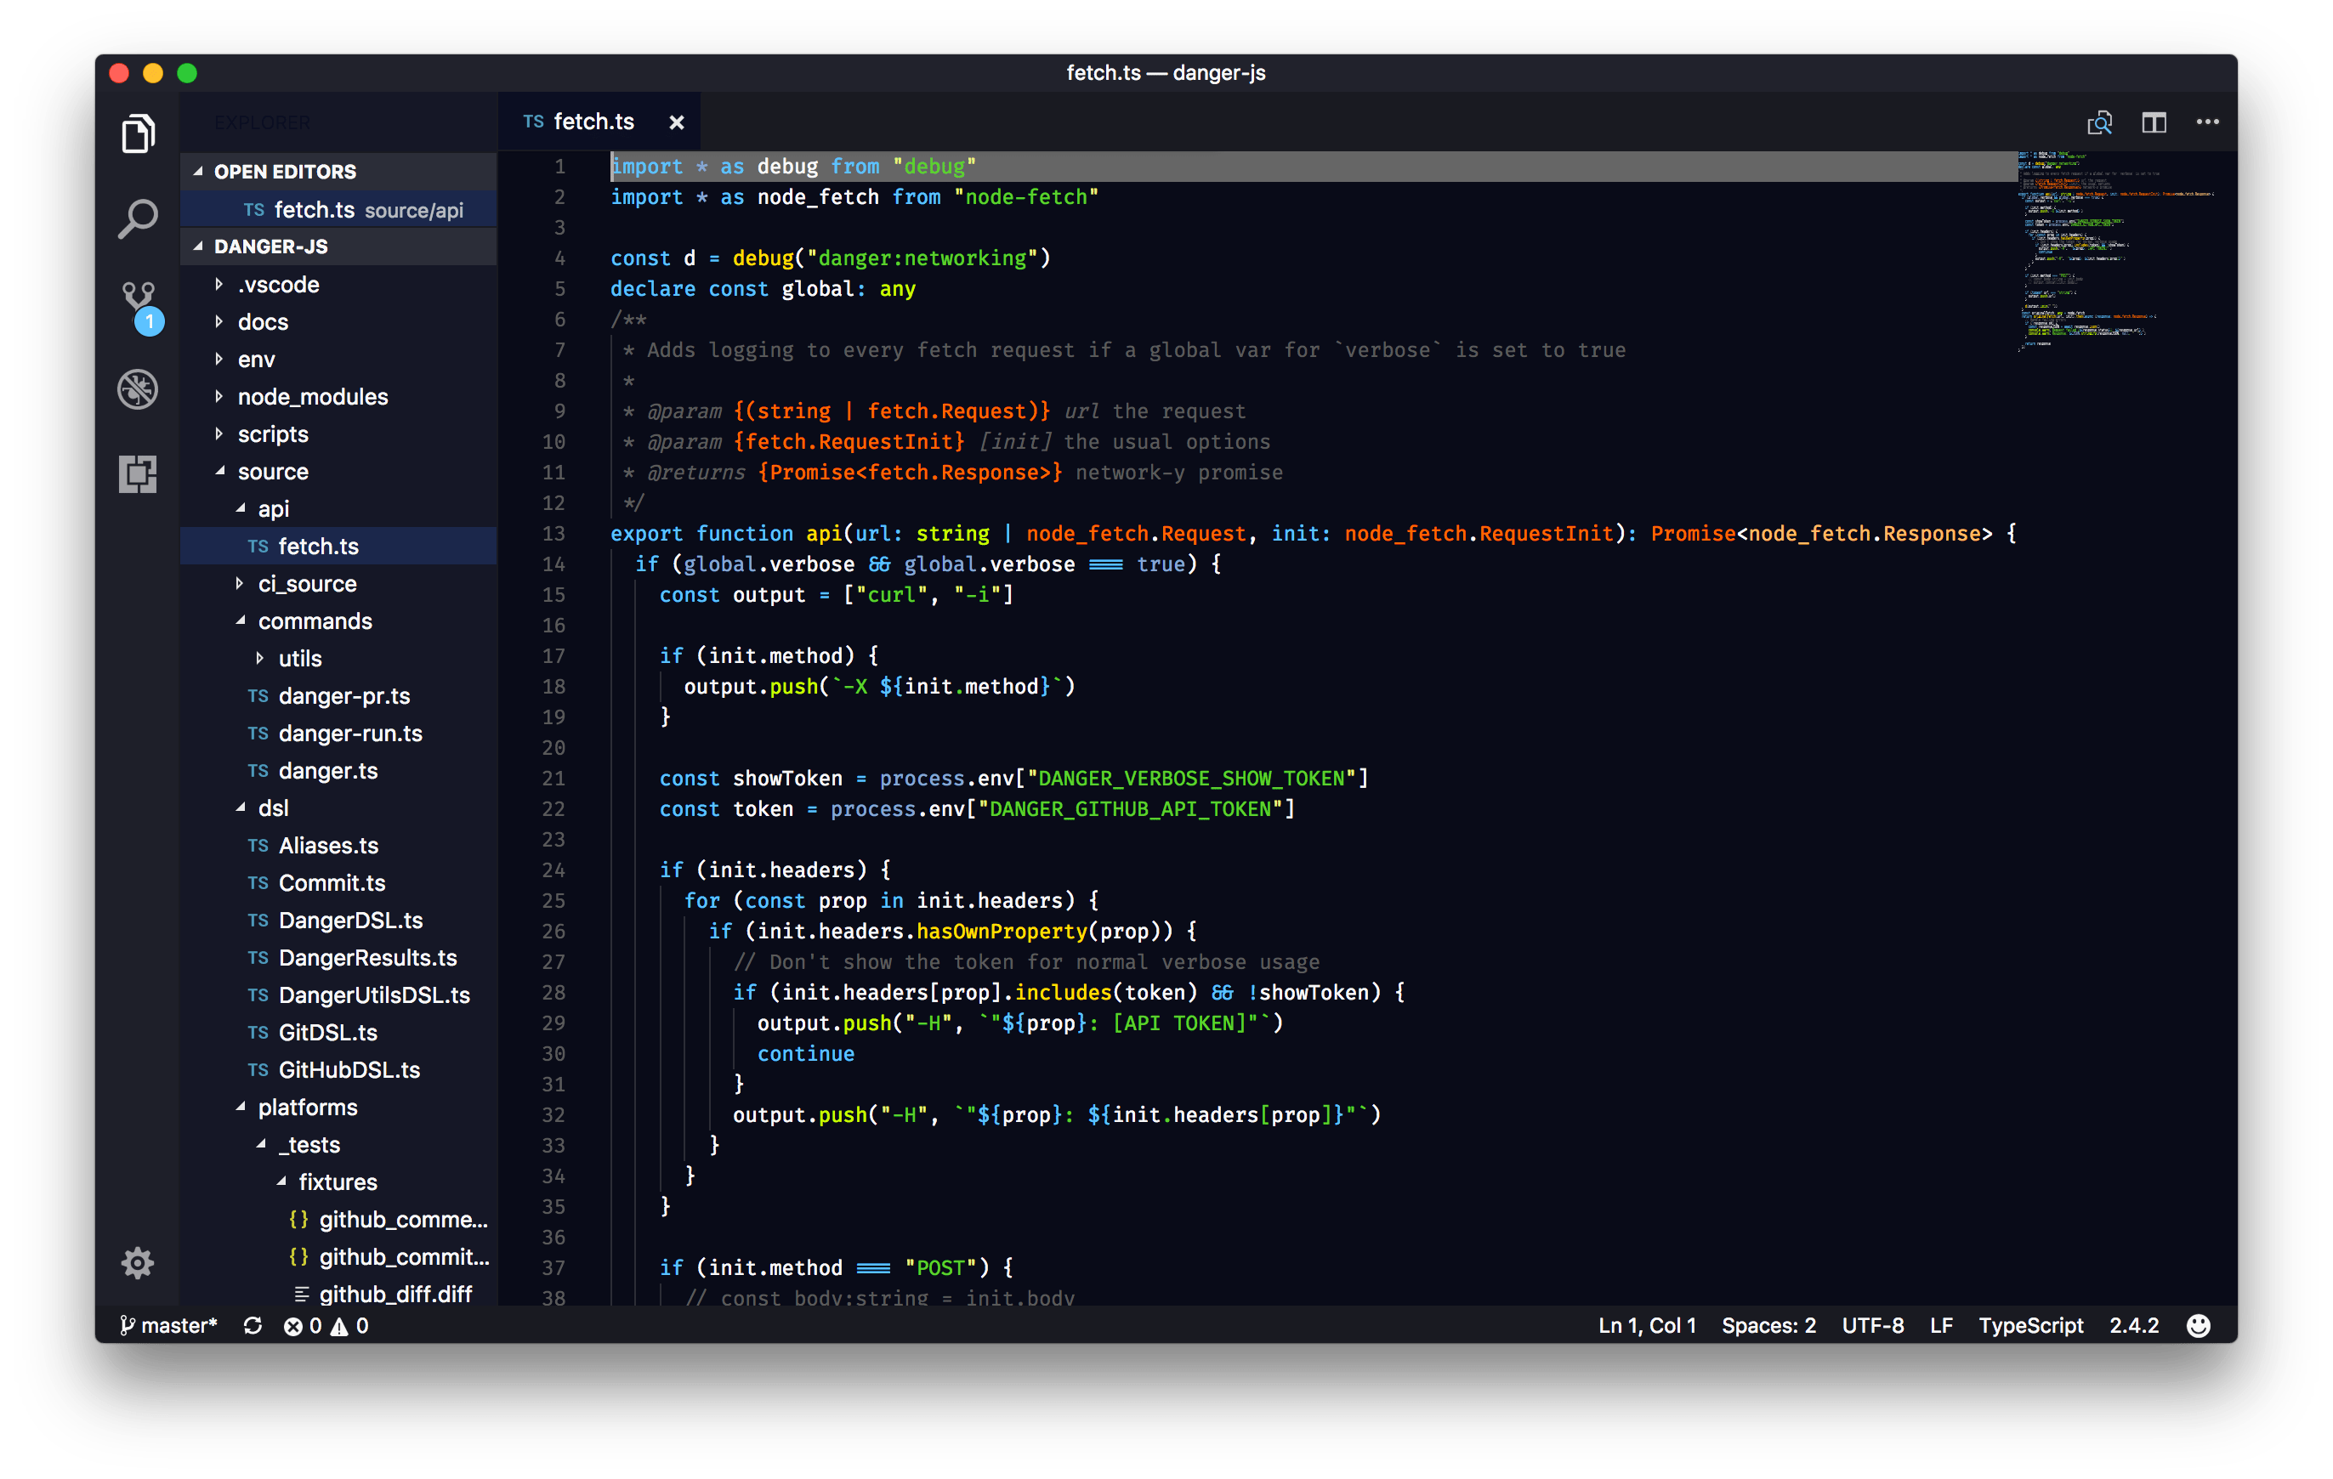Select the Search icon in activity bar

138,219
